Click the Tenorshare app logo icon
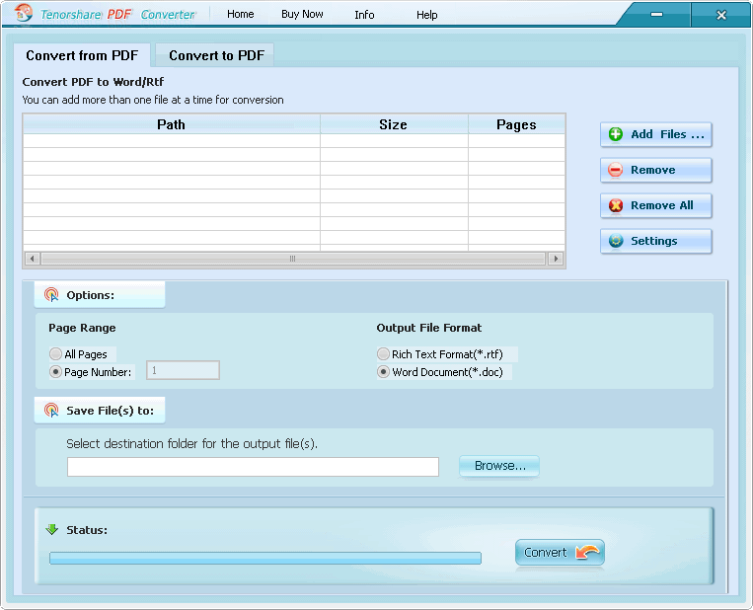 pyautogui.click(x=25, y=14)
